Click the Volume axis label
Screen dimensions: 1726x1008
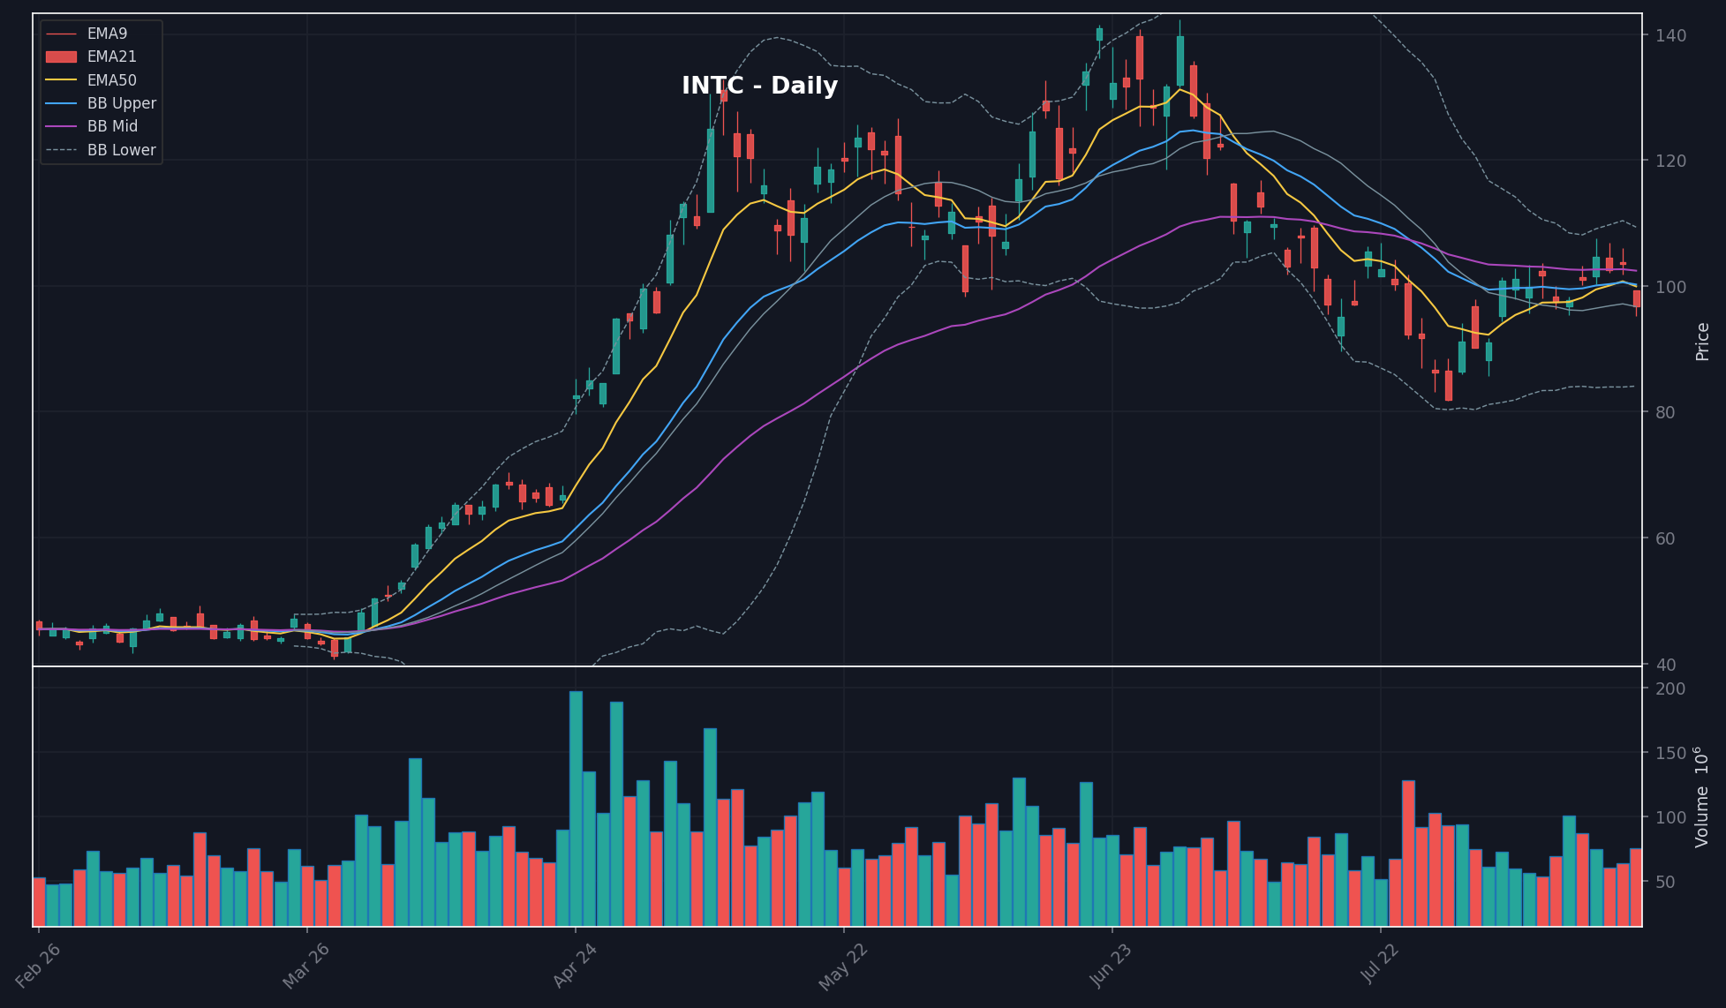pyautogui.click(x=1702, y=797)
